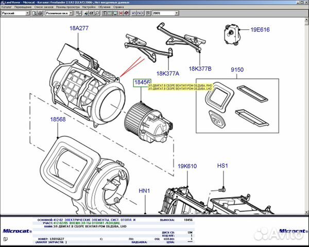Select the third screen layout icon

pos(115,13)
